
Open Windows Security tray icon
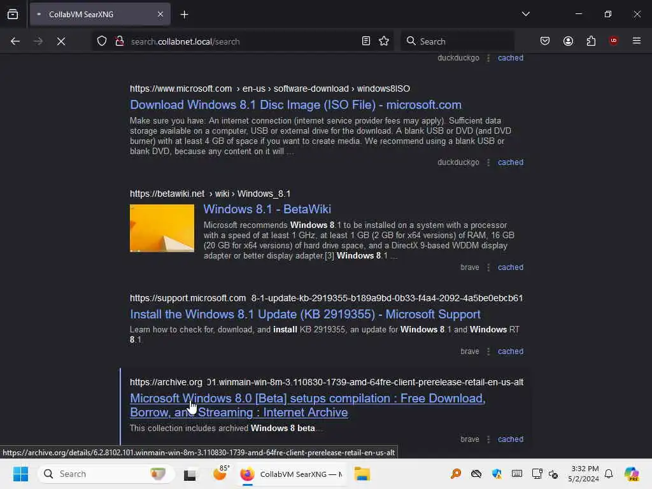click(497, 474)
